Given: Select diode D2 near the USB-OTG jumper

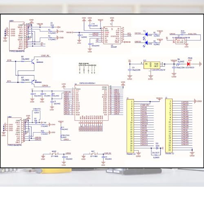Looking at the screenshot, I should 36,122.
